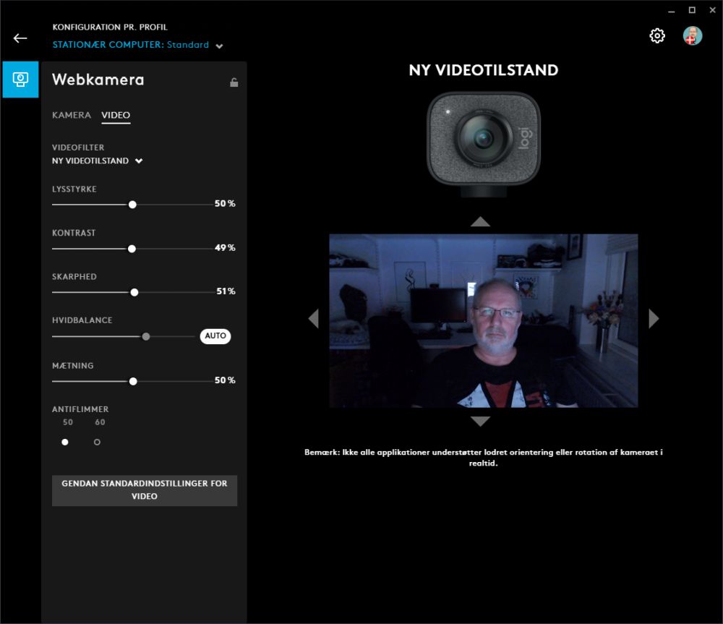Expand the STATIONÆR COMPUTER profile dropdown
Screen dimensions: 723x624
click(137, 45)
